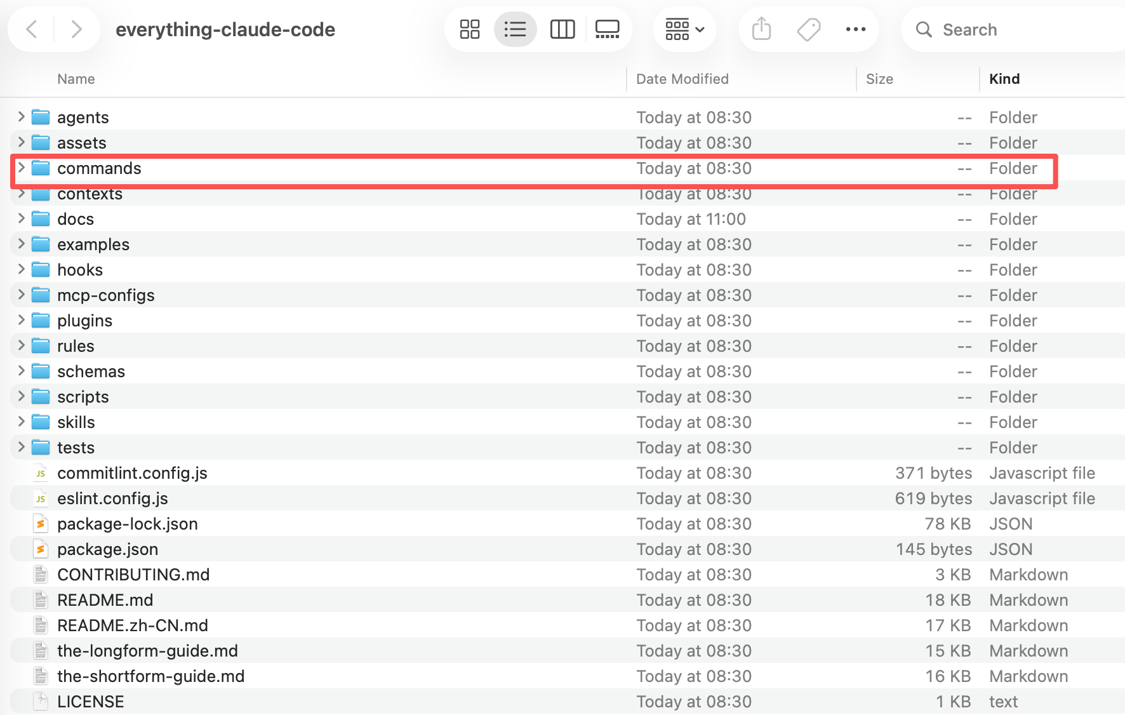Switch to column view
This screenshot has height=715, width=1125.
tap(562, 29)
